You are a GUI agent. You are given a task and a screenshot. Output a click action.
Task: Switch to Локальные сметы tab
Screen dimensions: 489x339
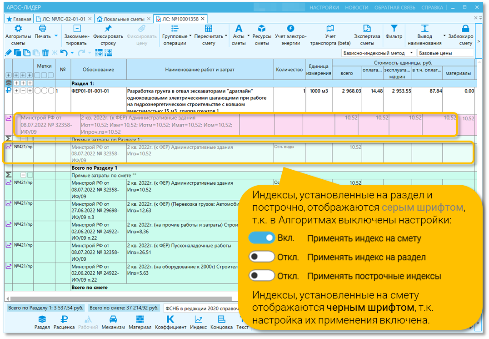point(124,19)
